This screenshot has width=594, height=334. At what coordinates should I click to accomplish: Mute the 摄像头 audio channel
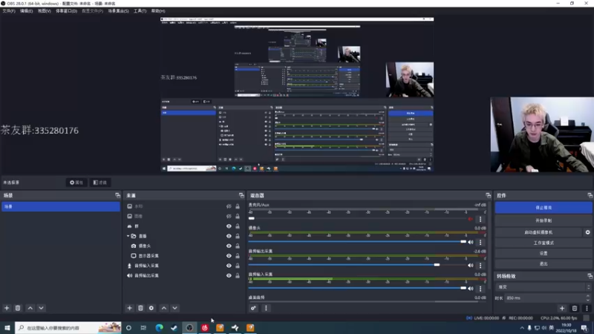[x=471, y=243]
